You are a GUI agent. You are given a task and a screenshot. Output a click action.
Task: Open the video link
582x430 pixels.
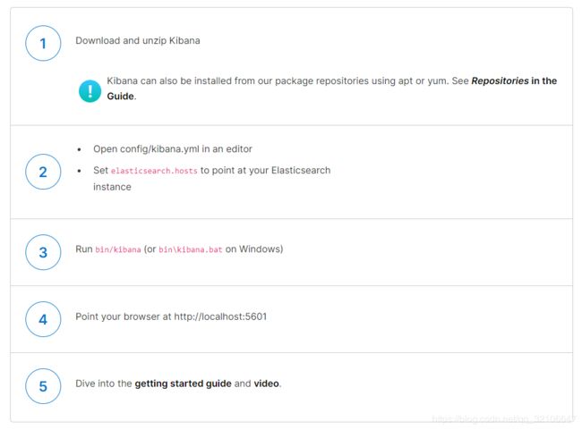click(266, 384)
